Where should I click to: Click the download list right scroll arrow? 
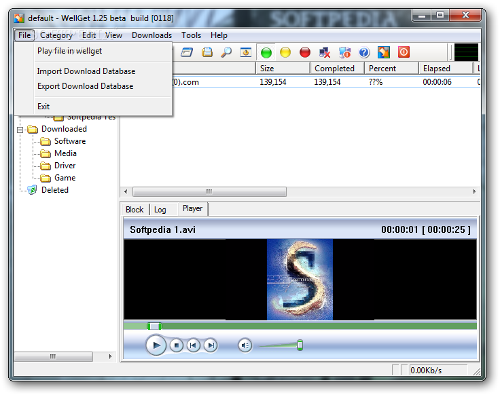474,191
